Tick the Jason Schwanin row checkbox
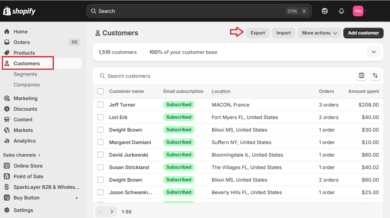Image resolution: width=390 pixels, height=218 pixels. click(100, 192)
